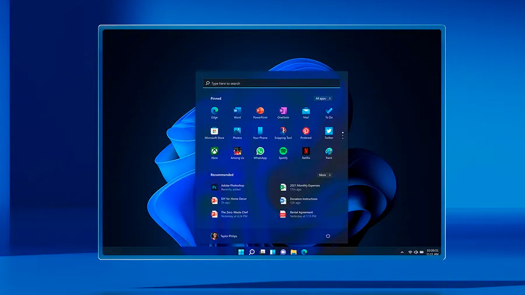Screen dimensions: 525x295
Task: Open Taylor Philips account options
Action: [224, 236]
